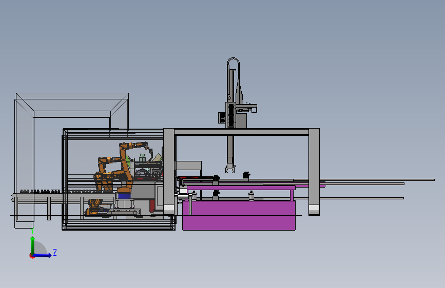
Task: Select the horizontal top beam of the gantry
Action: tap(241, 132)
